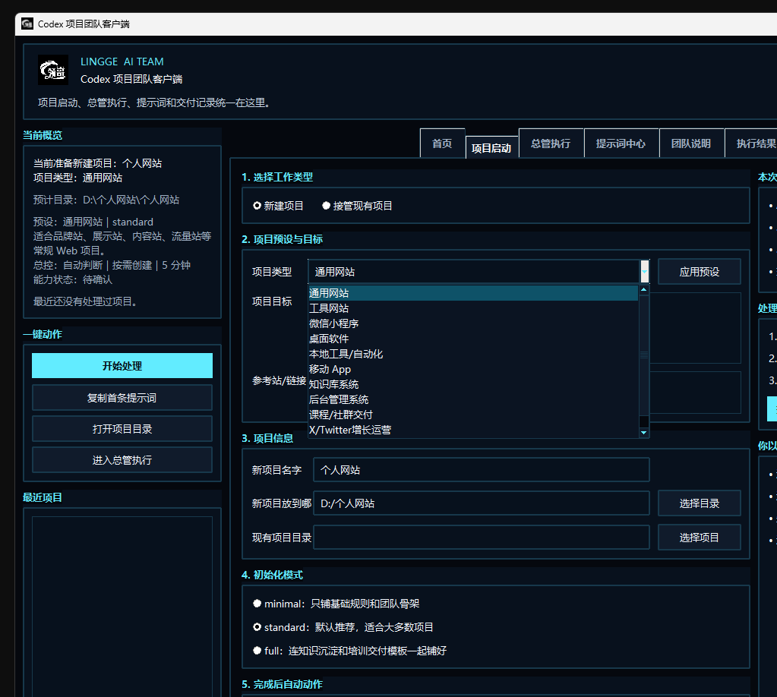Click the Codex app icon in title bar
777x697 pixels.
tap(27, 24)
